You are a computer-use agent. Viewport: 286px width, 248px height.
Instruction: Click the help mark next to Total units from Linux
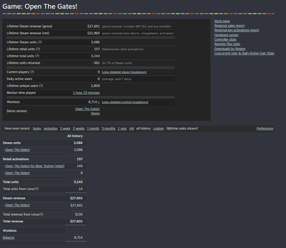point(37,189)
